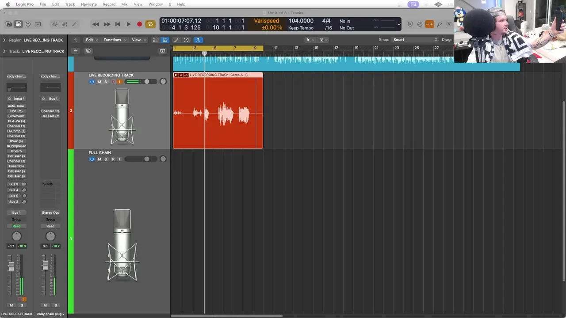
Task: Open the Mix menu
Action: (124, 4)
